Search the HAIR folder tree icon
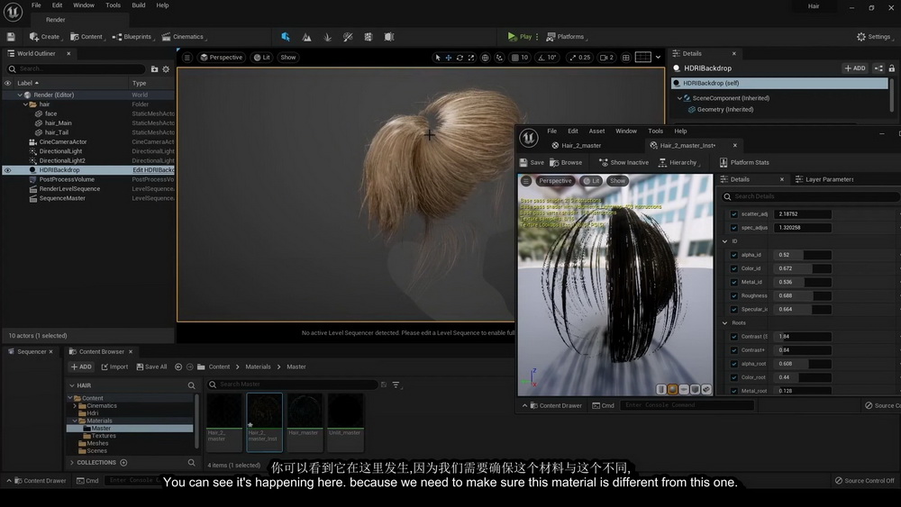 pos(191,385)
